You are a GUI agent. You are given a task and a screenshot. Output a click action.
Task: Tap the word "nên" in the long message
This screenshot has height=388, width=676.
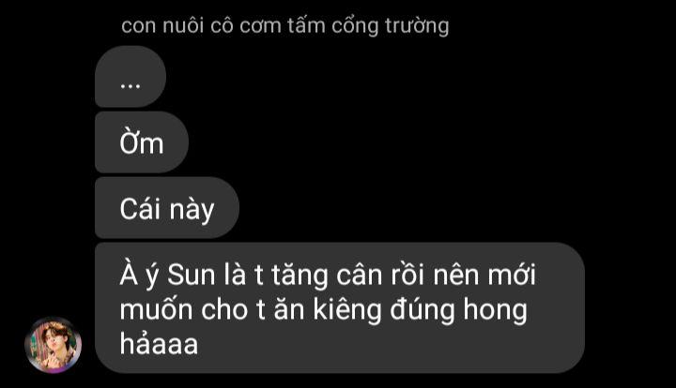coord(455,275)
